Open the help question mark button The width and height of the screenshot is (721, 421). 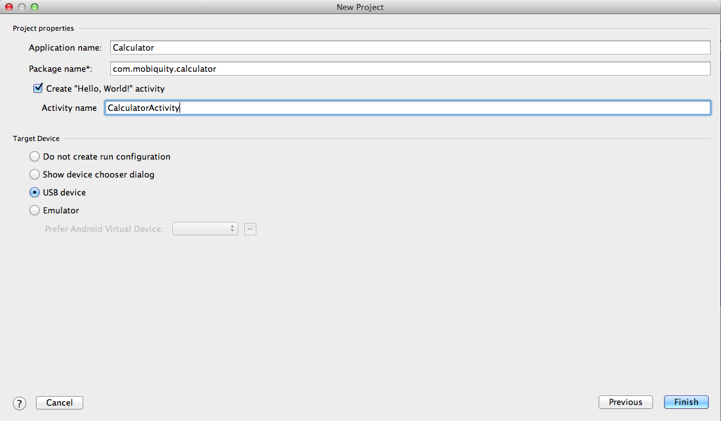pyautogui.click(x=19, y=403)
